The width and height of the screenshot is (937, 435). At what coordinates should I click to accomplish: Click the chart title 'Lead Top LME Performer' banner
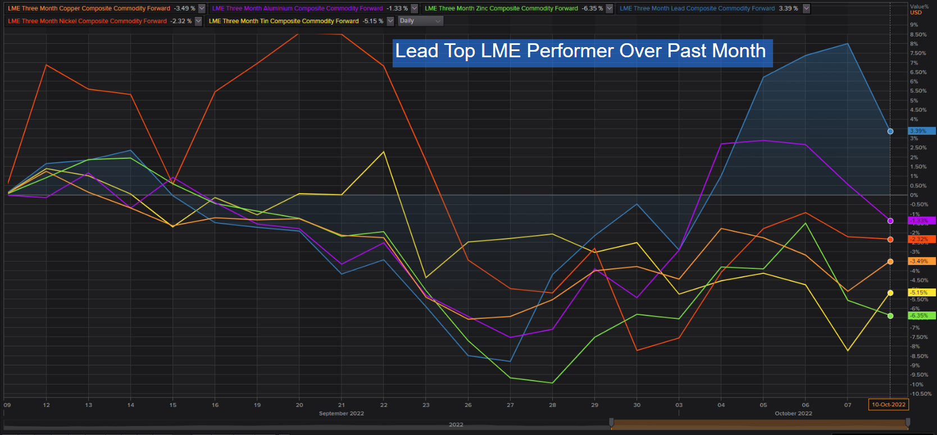pos(582,52)
